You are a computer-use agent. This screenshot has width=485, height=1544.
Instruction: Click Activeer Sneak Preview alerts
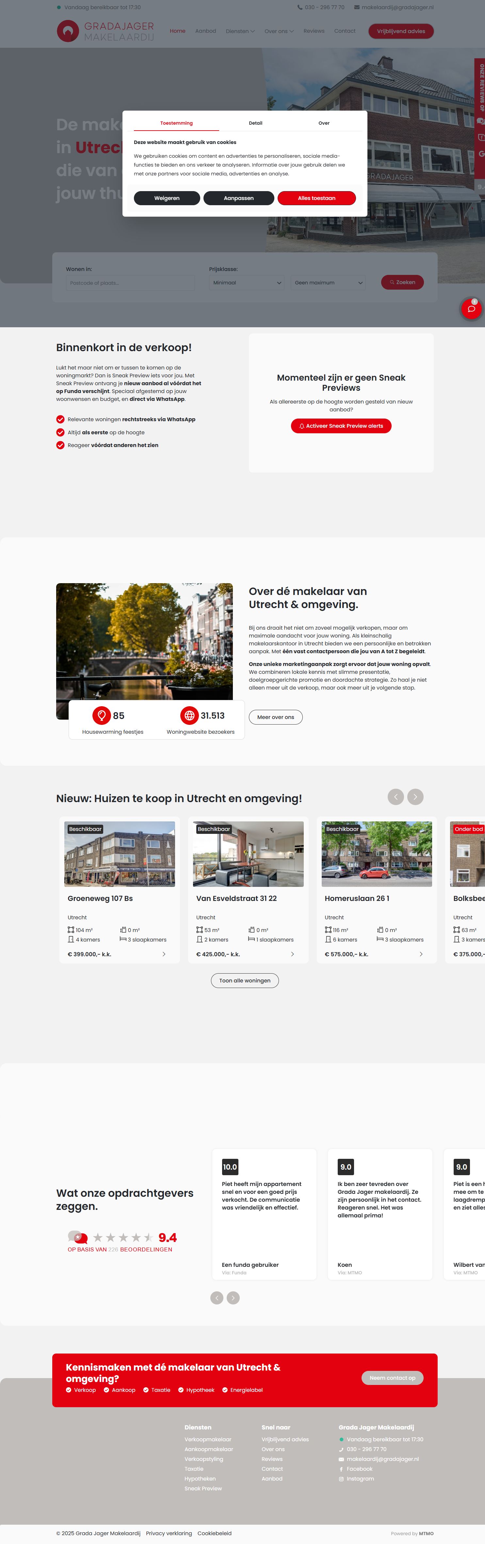click(x=341, y=425)
